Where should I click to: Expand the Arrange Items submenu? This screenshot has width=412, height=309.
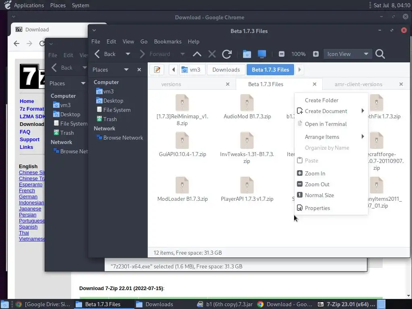[331, 137]
